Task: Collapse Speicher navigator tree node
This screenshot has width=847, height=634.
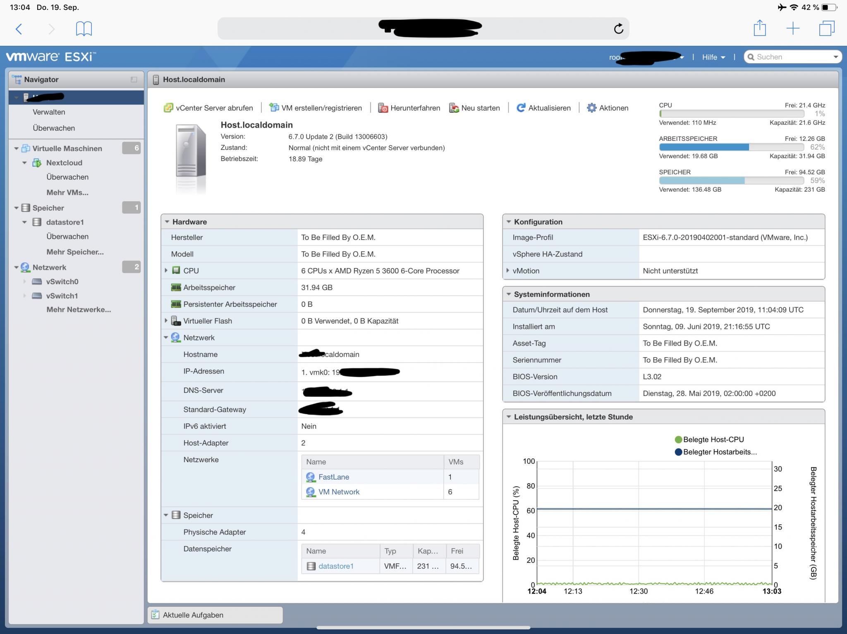Action: [x=16, y=208]
